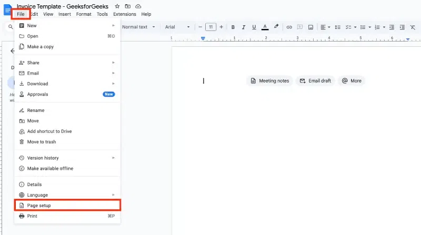Screen dimensions: 421x235
Task: Click the checklist icon
Action: [x=348, y=27]
